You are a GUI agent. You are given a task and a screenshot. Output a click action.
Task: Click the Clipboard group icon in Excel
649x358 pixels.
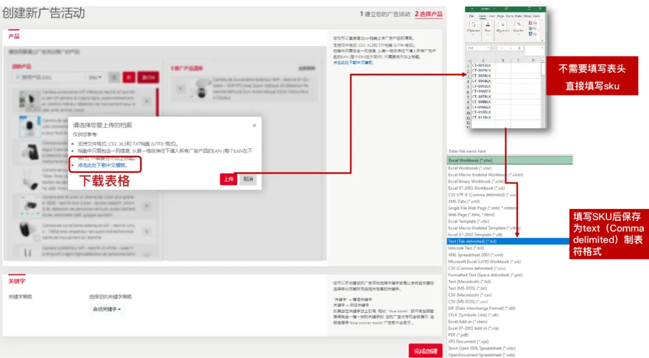473,24
